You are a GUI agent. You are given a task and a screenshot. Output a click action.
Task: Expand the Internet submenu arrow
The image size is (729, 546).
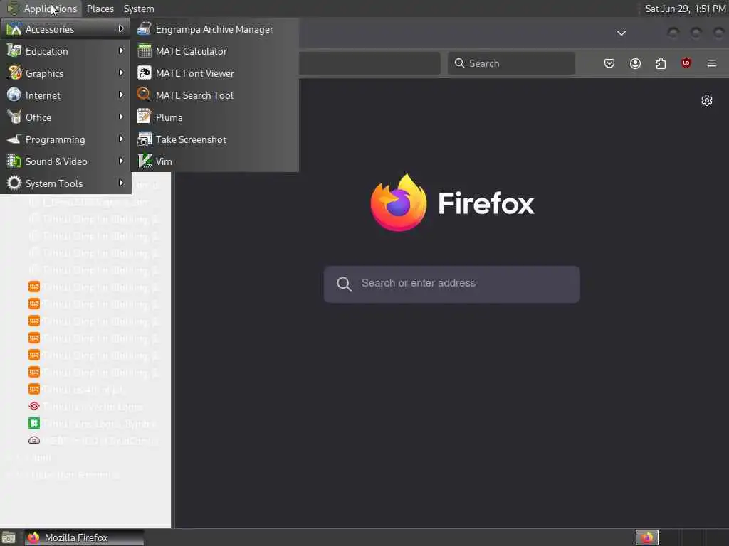(121, 95)
